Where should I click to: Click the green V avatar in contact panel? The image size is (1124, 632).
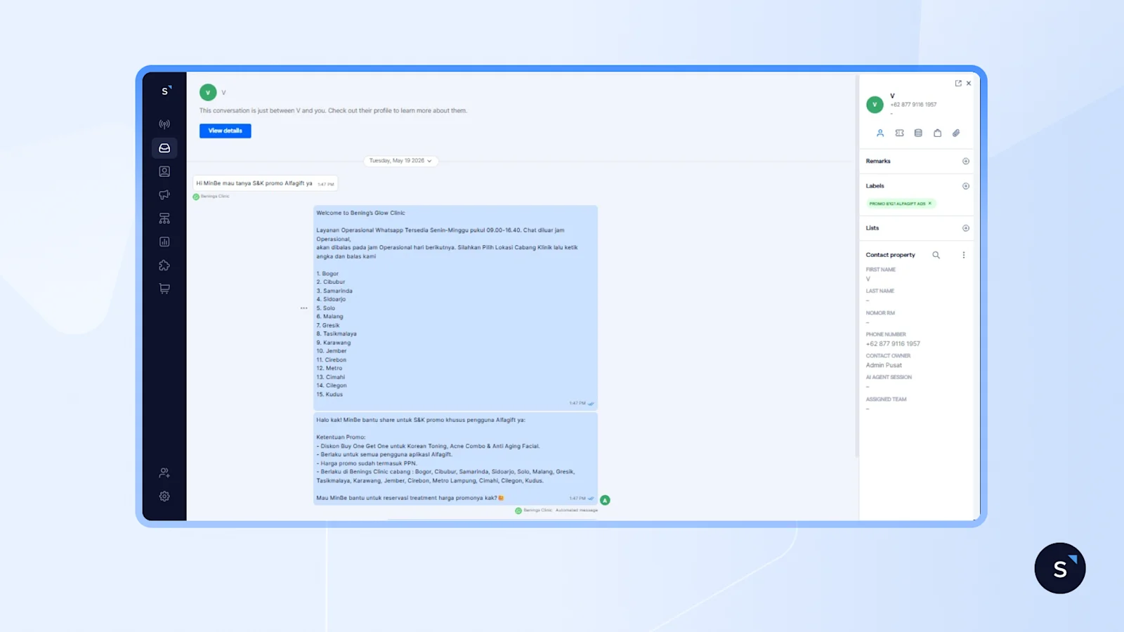(x=875, y=105)
